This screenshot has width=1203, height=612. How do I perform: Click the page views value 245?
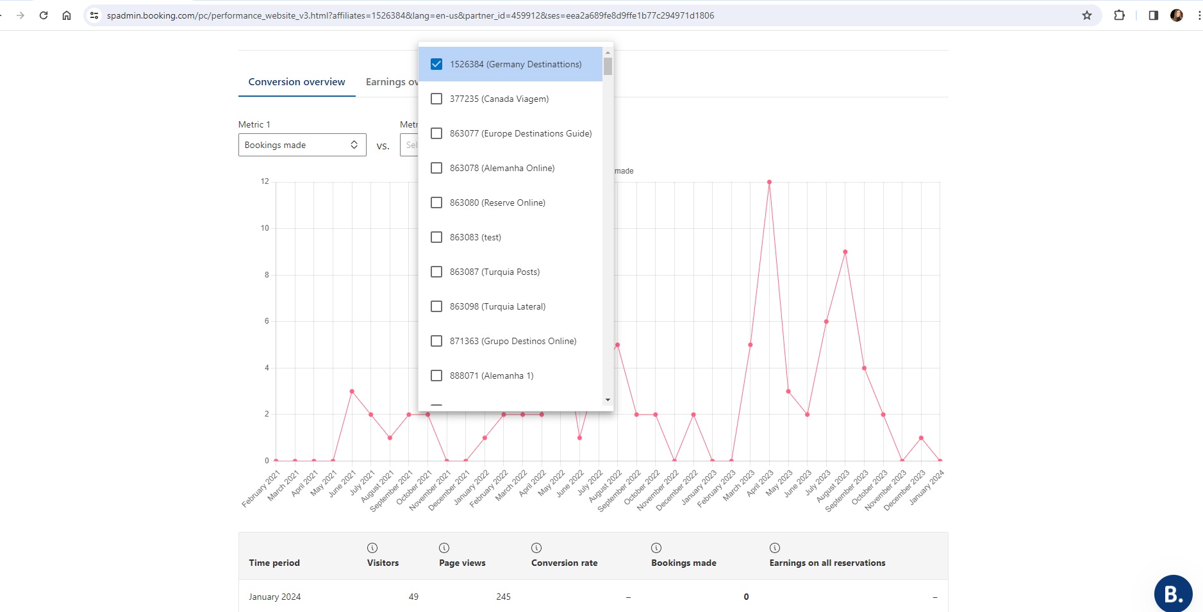tap(503, 597)
